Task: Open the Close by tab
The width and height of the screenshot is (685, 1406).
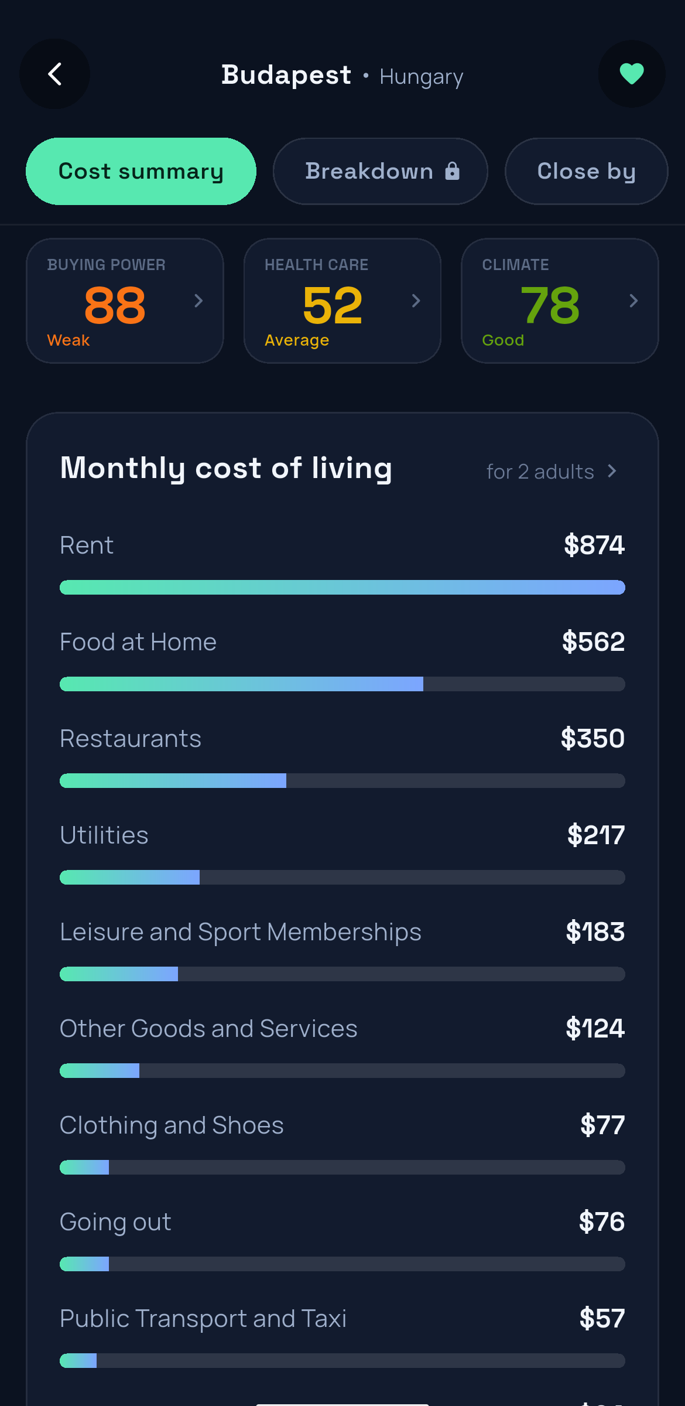Action: (587, 171)
